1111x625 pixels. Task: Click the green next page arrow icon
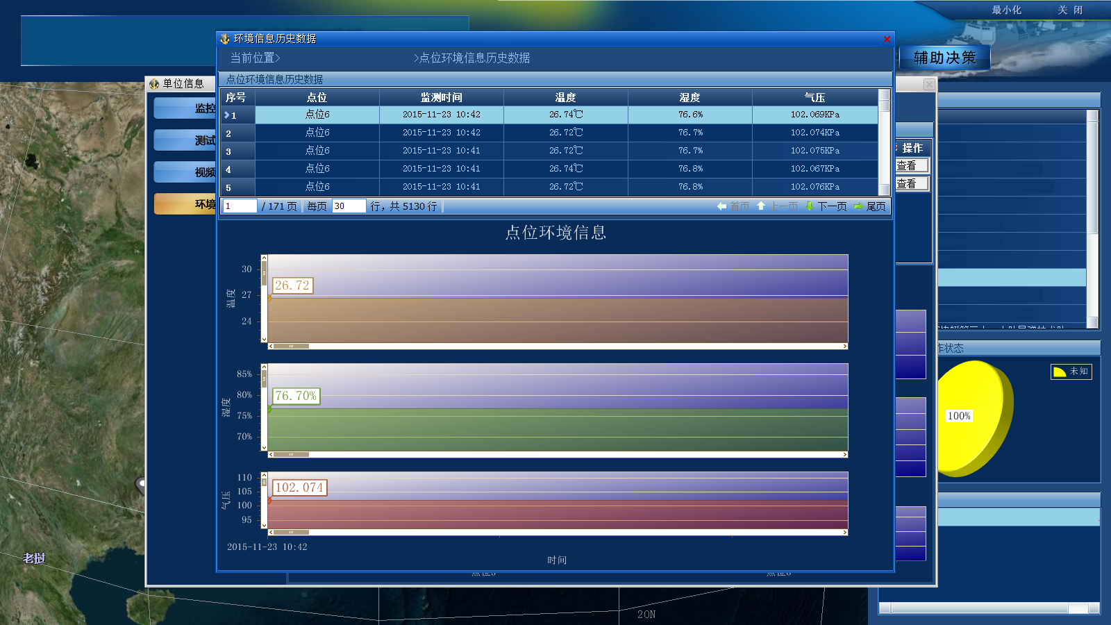pos(810,206)
